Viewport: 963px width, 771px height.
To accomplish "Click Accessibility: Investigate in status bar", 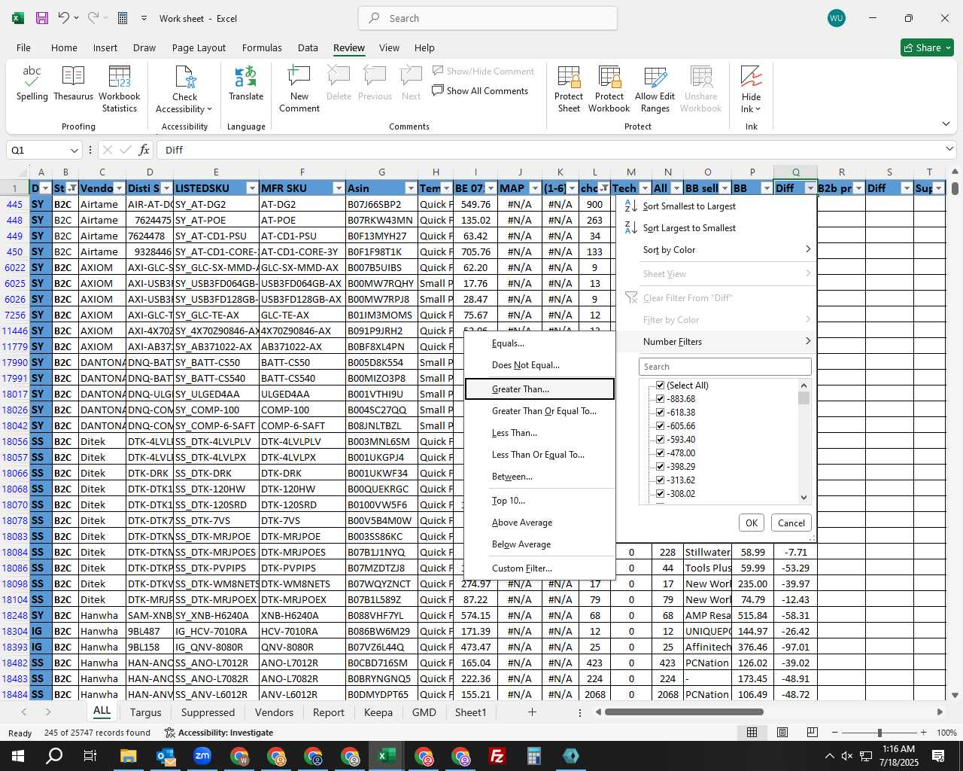I will point(219,733).
